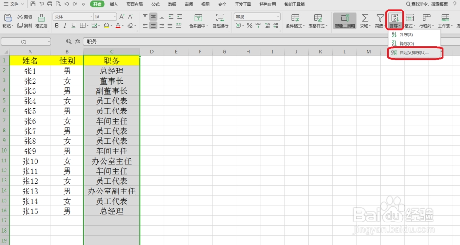Open the font name 宋体 dropdown
The height and width of the screenshot is (245, 460).
pos(91,17)
